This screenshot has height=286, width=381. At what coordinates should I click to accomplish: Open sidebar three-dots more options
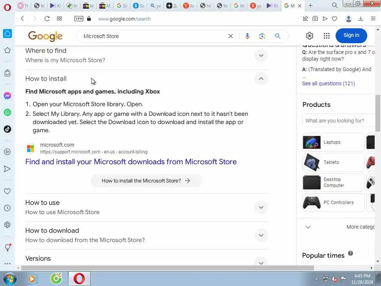click(7, 264)
